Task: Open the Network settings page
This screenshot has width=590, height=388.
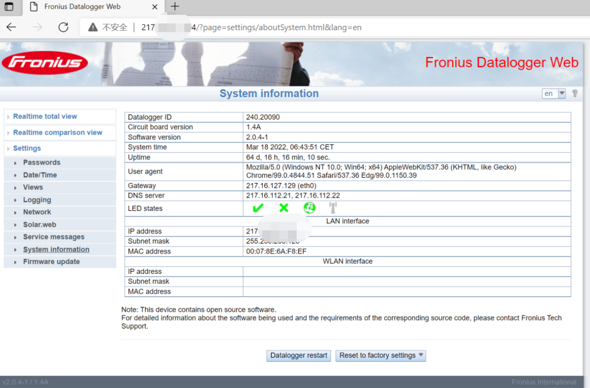Action: pyautogui.click(x=37, y=212)
